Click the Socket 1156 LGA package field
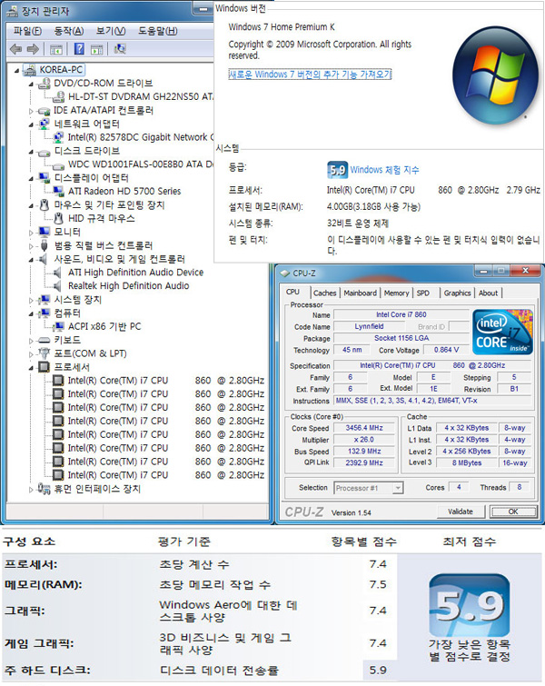Screen dimensions: 545x686 [x=401, y=338]
